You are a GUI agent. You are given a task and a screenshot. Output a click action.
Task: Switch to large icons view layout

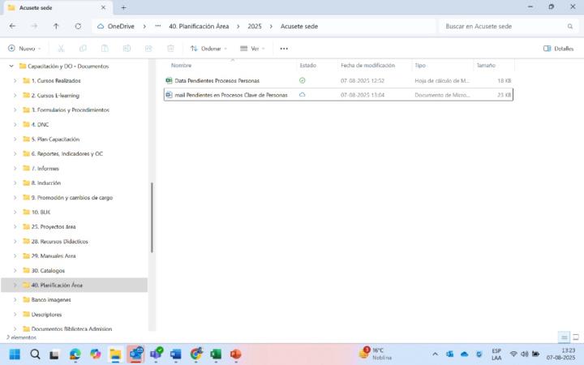tap(575, 337)
